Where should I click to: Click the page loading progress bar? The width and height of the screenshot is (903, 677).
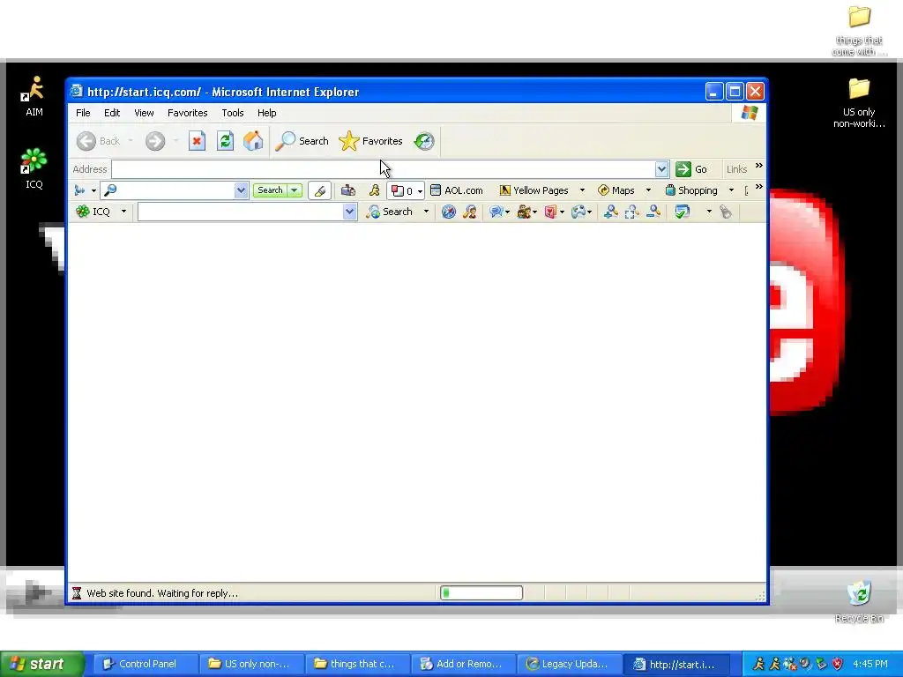pos(481,593)
